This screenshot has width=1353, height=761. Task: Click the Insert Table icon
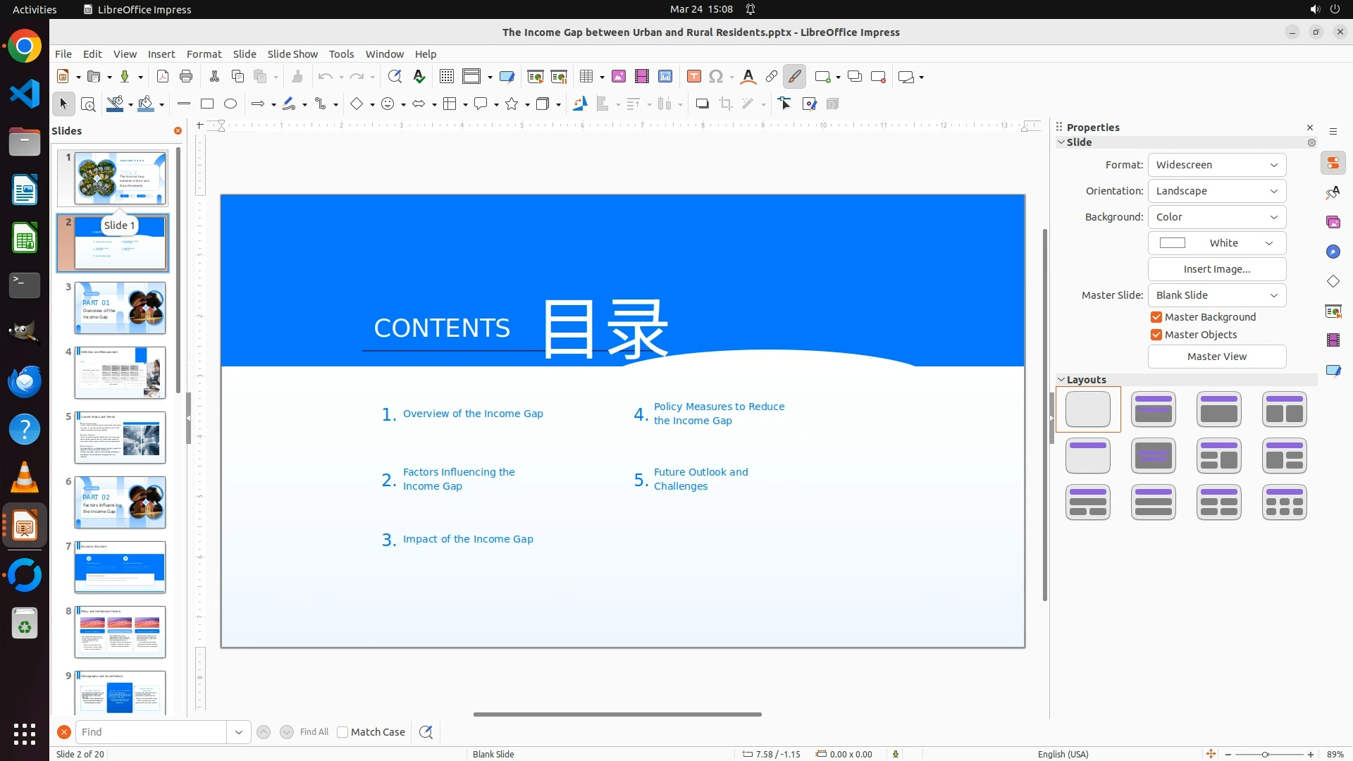(x=586, y=77)
